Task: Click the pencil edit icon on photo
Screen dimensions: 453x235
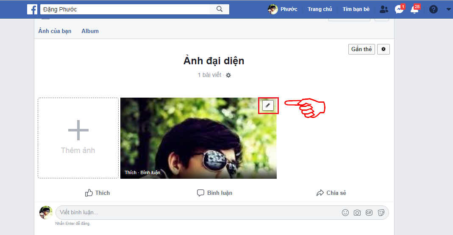Action: (x=268, y=105)
